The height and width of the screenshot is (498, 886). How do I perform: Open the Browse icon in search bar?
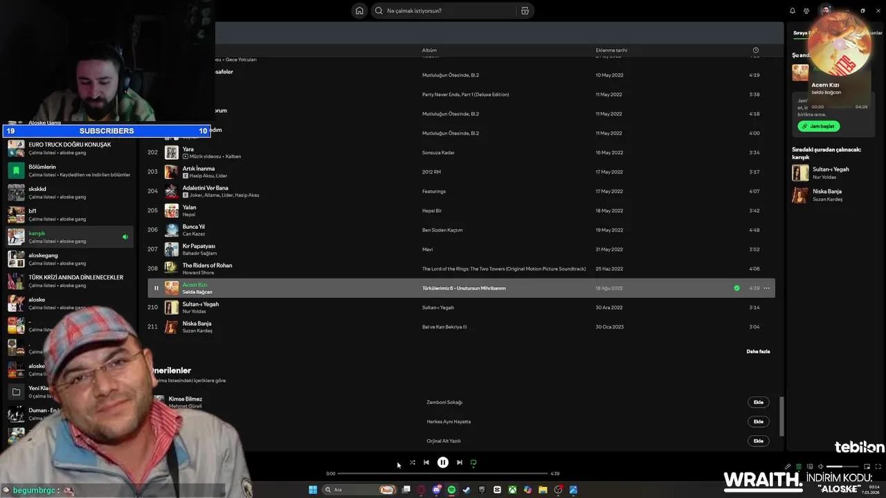(x=525, y=10)
